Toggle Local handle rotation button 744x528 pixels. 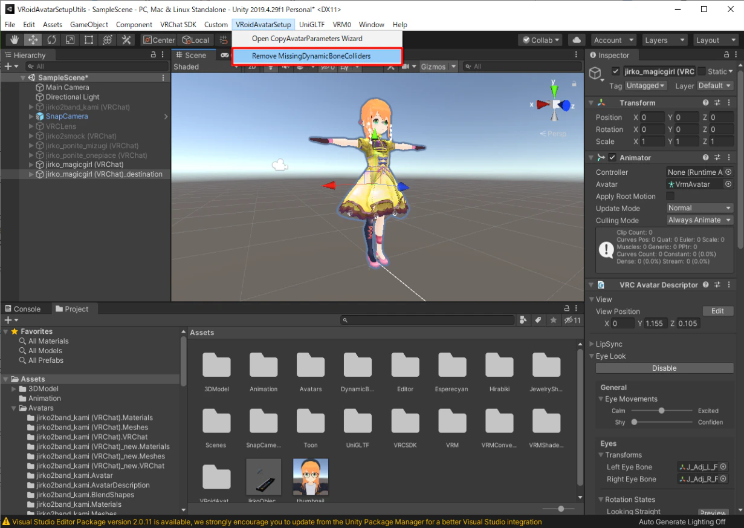coord(196,40)
